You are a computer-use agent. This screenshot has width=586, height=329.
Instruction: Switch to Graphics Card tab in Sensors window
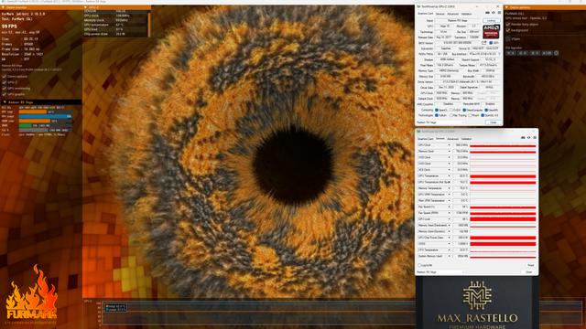tap(425, 139)
